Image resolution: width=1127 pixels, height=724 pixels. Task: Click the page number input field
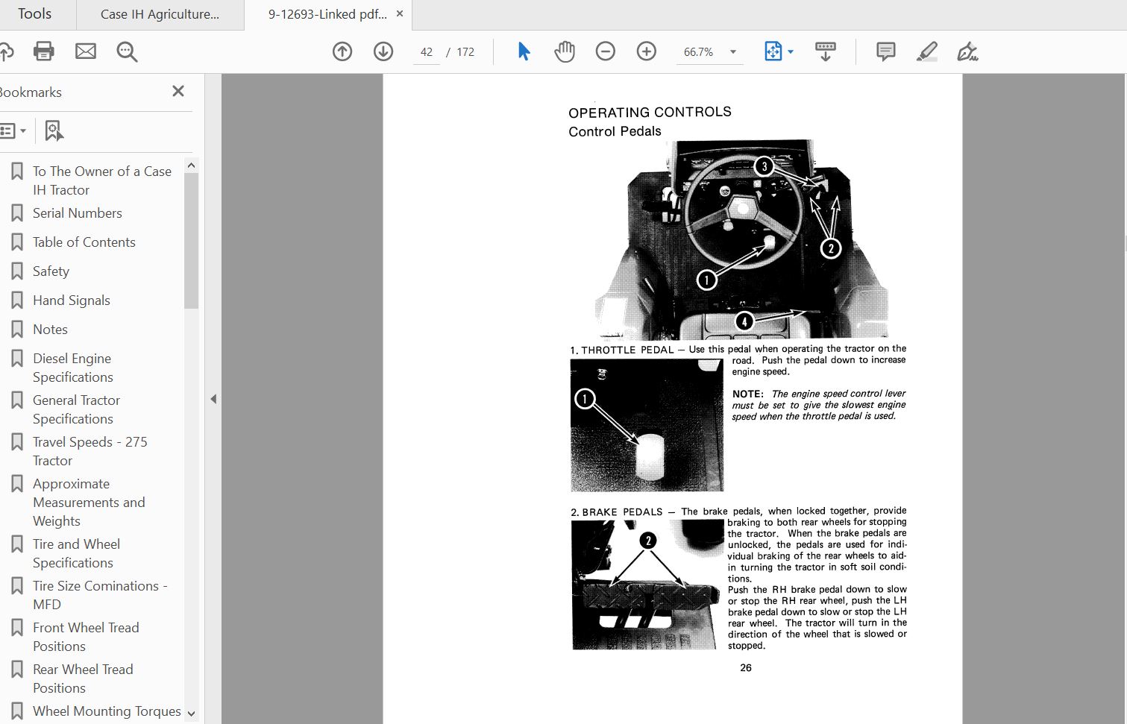click(427, 52)
